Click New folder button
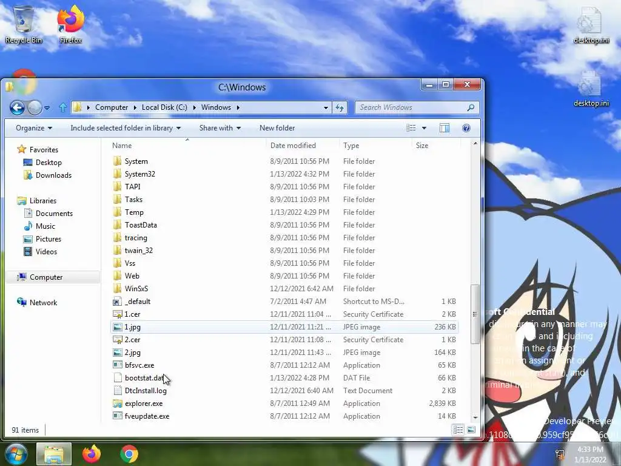 click(277, 128)
